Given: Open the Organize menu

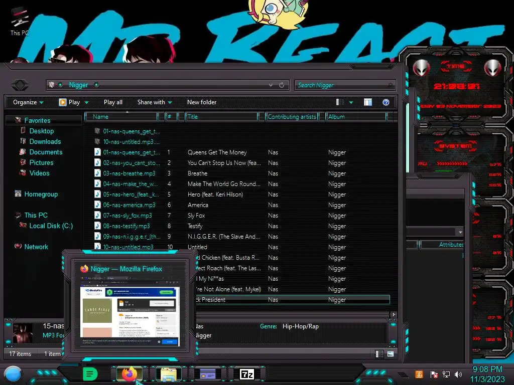Looking at the screenshot, I should click(x=28, y=102).
